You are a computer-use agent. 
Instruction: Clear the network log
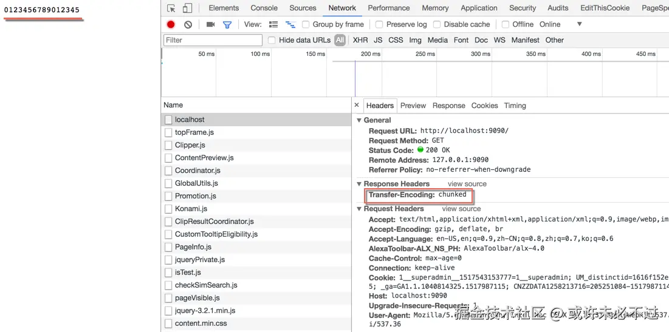[x=188, y=24]
